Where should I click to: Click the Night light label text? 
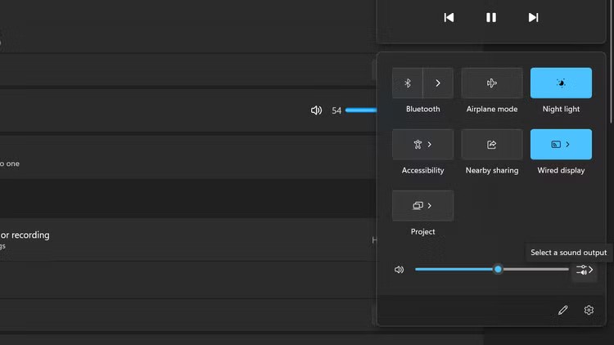[x=561, y=110]
